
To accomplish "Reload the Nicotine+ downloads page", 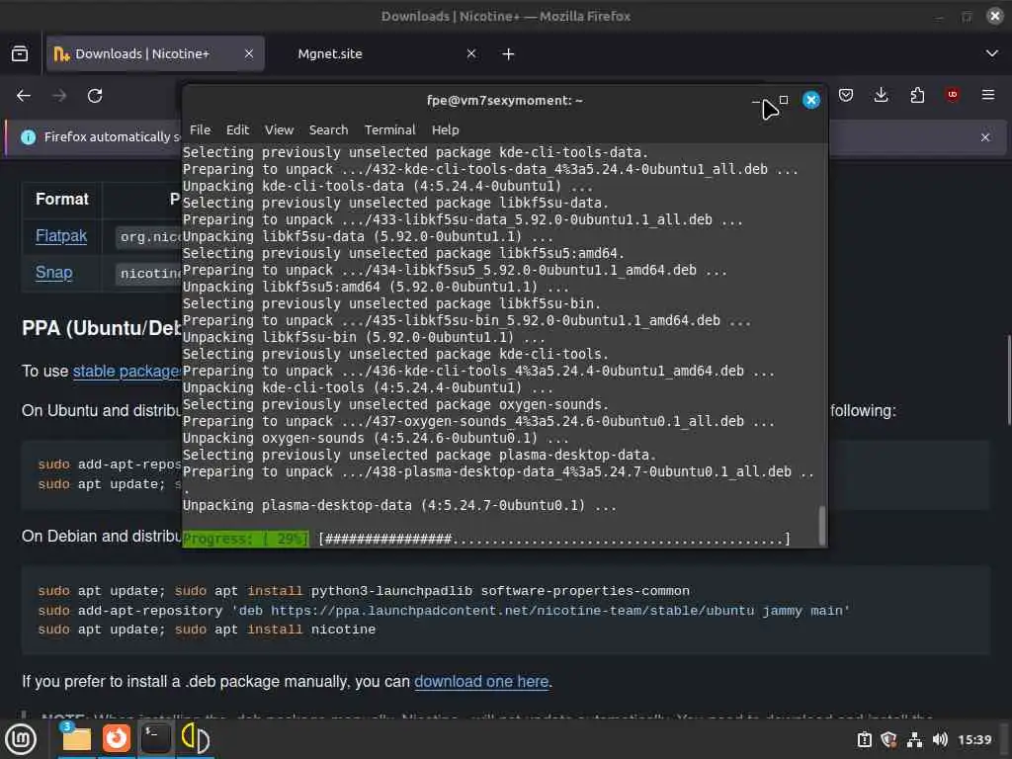I will pyautogui.click(x=95, y=96).
